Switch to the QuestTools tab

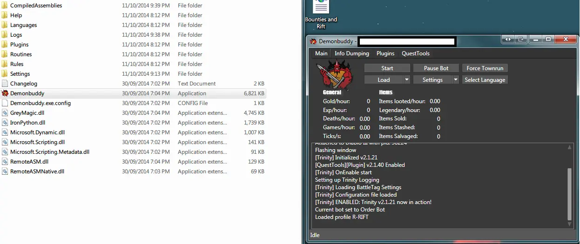pos(416,53)
